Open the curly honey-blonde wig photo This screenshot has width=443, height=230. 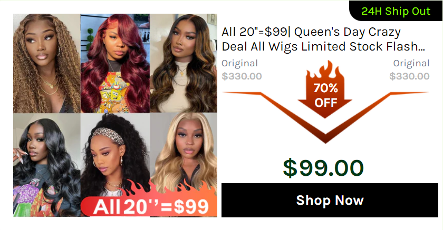tap(47, 63)
